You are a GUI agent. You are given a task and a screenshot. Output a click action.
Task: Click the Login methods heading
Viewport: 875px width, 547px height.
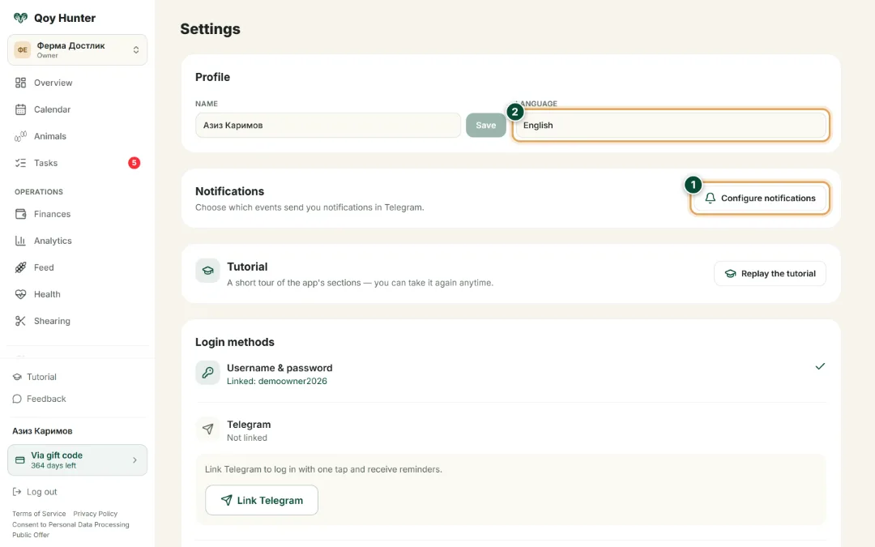point(235,342)
